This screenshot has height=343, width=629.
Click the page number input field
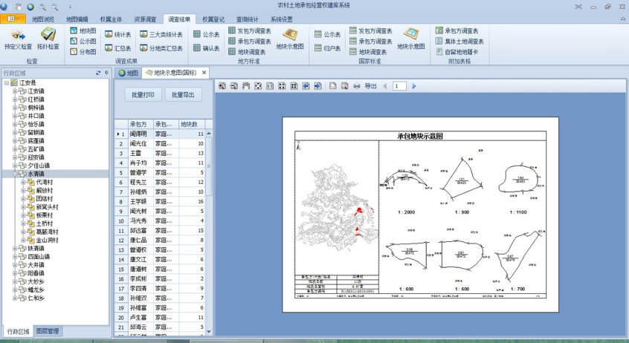click(400, 86)
